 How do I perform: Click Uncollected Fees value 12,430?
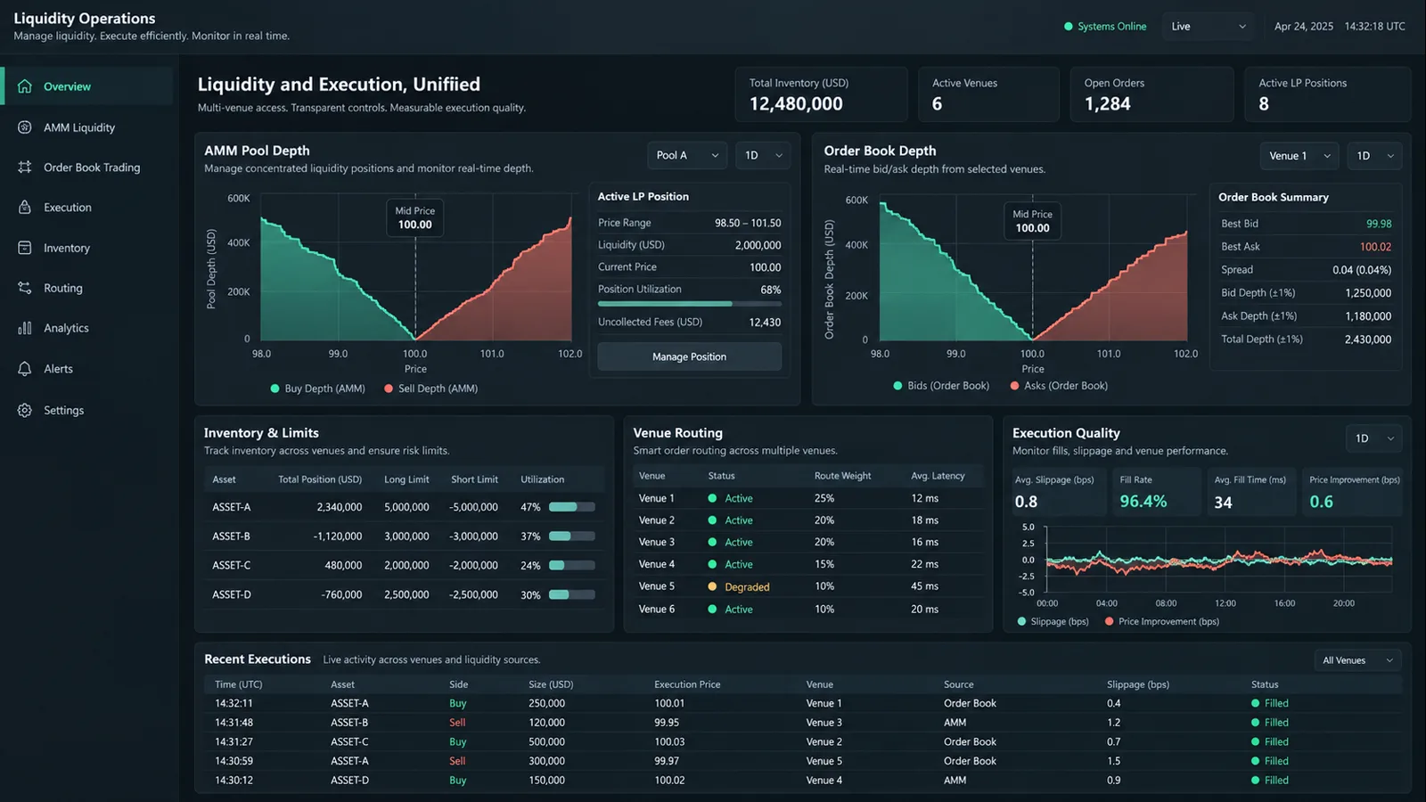coord(765,323)
